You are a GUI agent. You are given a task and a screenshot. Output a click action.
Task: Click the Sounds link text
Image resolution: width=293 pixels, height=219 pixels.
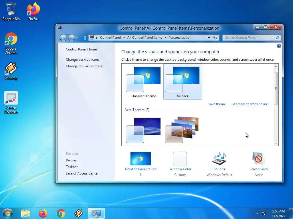(219, 169)
